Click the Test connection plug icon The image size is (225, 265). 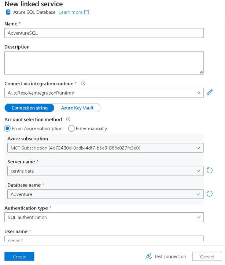pyautogui.click(x=148, y=256)
